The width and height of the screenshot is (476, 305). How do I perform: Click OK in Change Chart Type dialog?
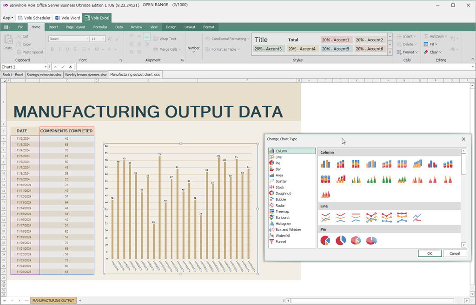430,253
